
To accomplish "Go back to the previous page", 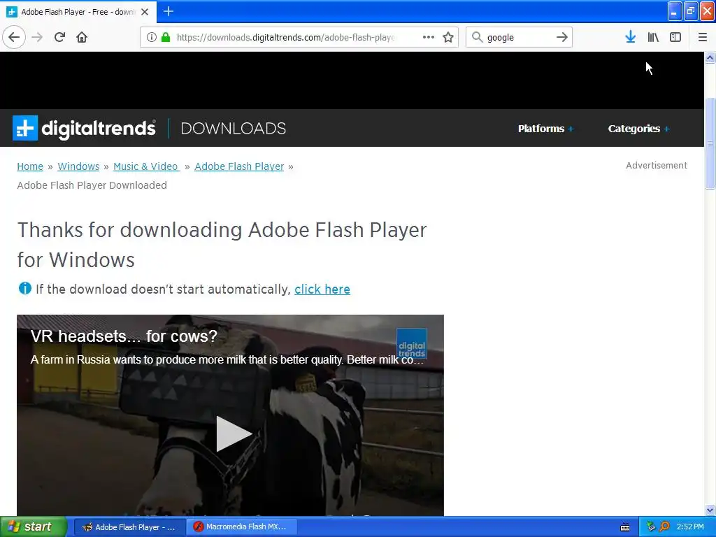I will tap(14, 37).
